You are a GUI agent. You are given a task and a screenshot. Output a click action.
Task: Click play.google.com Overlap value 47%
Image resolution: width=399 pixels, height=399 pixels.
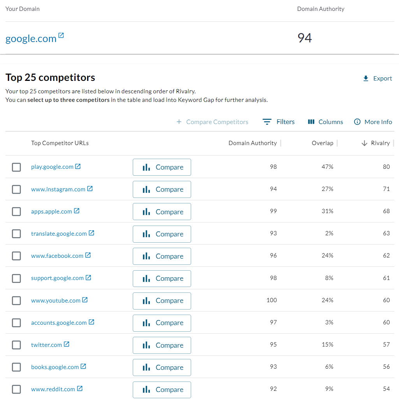pyautogui.click(x=327, y=167)
